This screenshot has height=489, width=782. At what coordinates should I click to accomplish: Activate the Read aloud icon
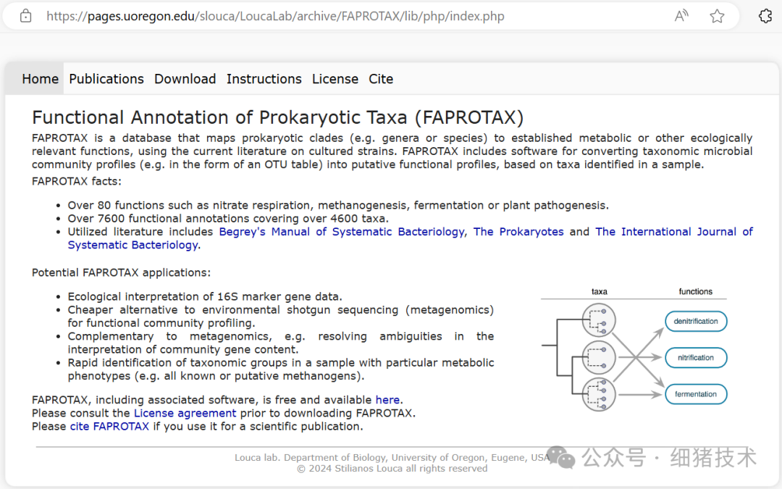(x=681, y=15)
